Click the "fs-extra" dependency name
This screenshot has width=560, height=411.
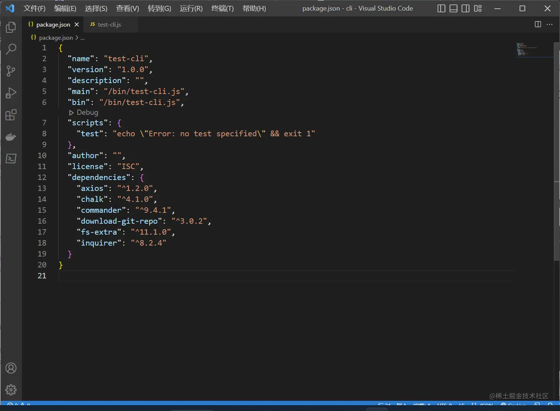tap(99, 232)
